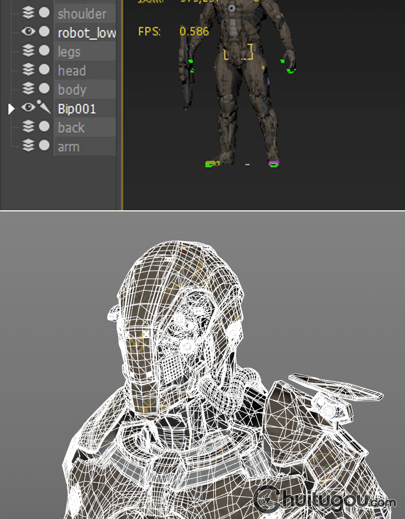This screenshot has width=405, height=519.
Task: Click the layer-stack icon beside legs
Action: pos(29,51)
